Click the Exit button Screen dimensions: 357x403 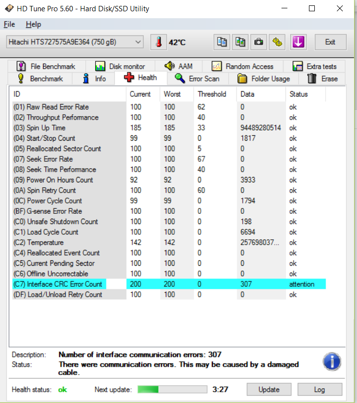pyautogui.click(x=331, y=42)
